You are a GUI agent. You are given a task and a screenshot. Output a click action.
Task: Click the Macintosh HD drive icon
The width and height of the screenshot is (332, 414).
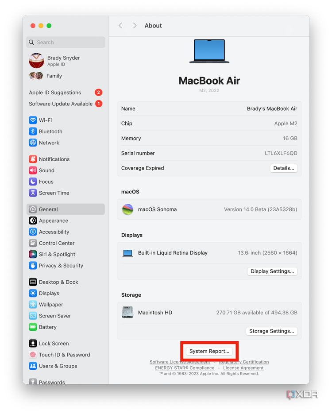(127, 312)
